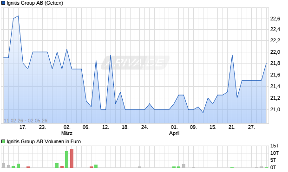The height and width of the screenshot is (172, 288).
Task: Click the 0T volume axis label
Action: 273,167
